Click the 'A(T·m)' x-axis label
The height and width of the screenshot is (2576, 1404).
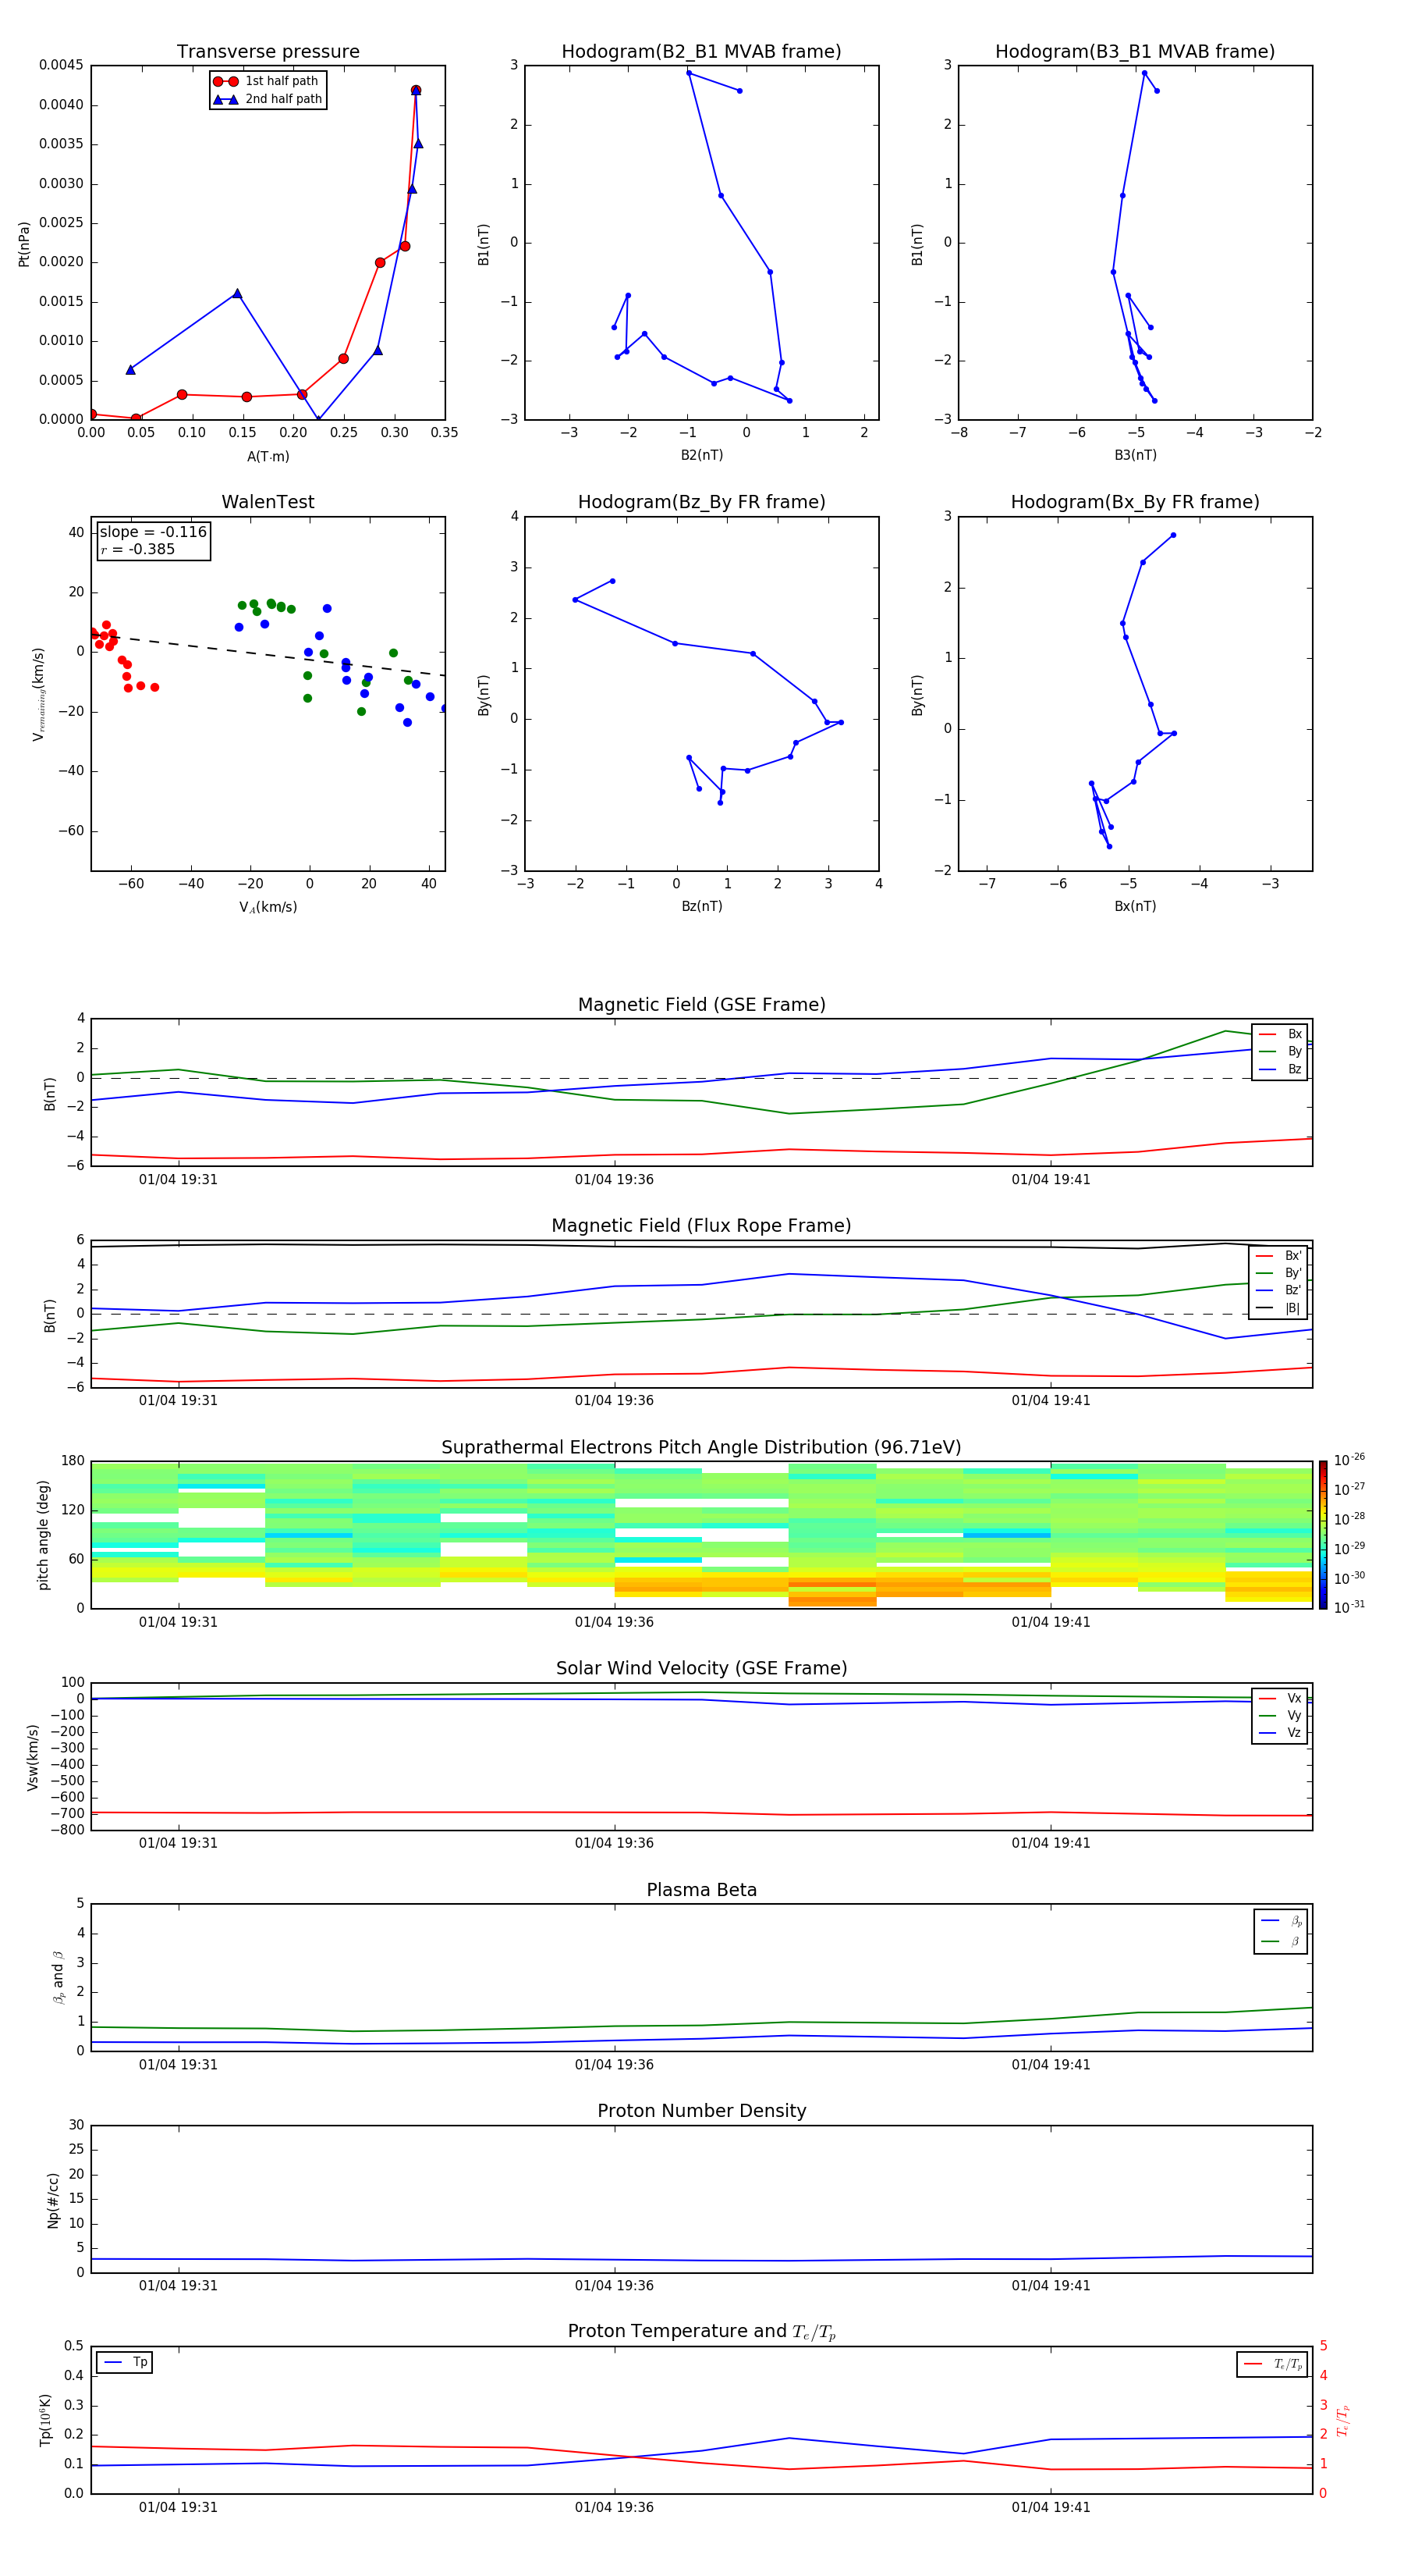click(268, 457)
